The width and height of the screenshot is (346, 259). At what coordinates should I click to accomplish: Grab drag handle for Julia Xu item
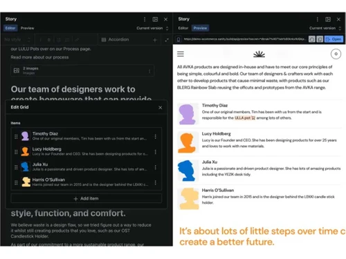point(16,167)
